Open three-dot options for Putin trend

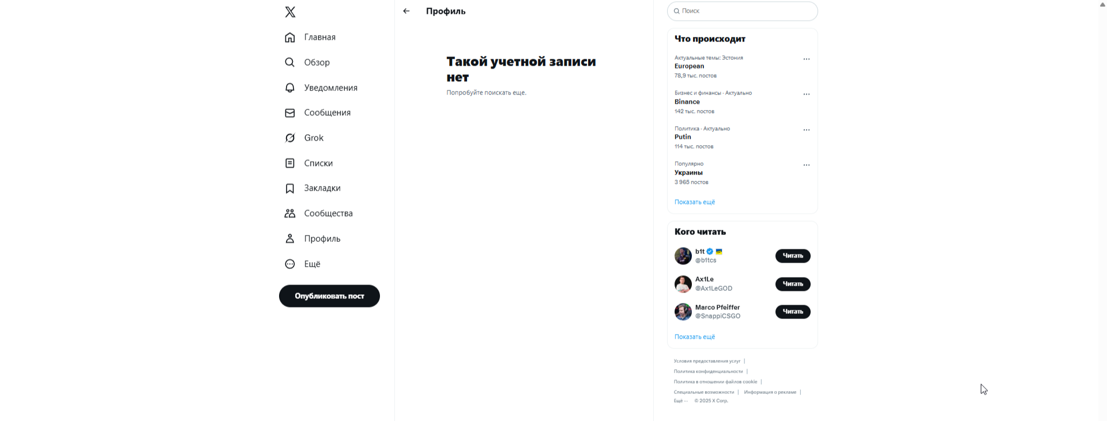coord(807,130)
